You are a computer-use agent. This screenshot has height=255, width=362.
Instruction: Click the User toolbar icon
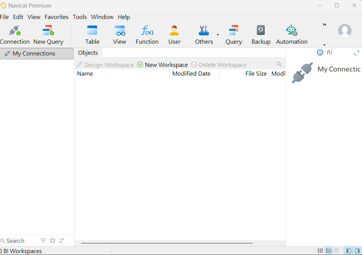point(174,30)
